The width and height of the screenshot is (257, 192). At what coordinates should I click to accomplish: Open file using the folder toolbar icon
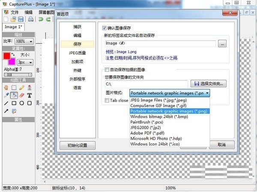(14, 19)
